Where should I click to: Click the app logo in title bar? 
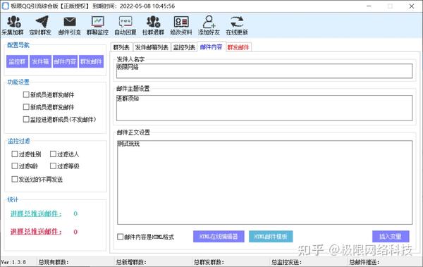point(6,6)
